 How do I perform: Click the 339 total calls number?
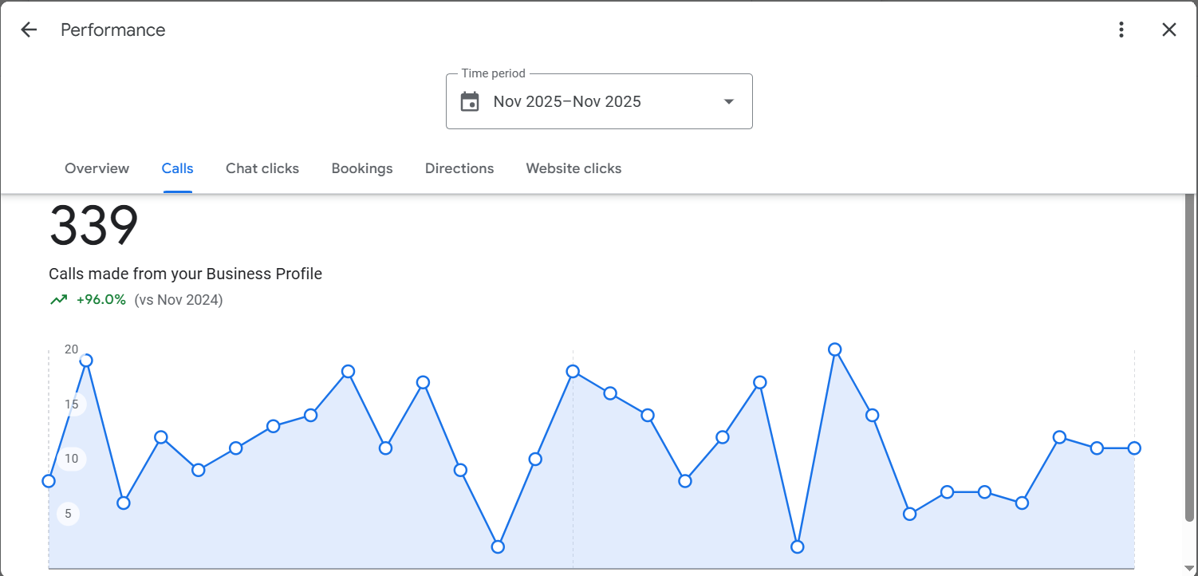pos(94,226)
